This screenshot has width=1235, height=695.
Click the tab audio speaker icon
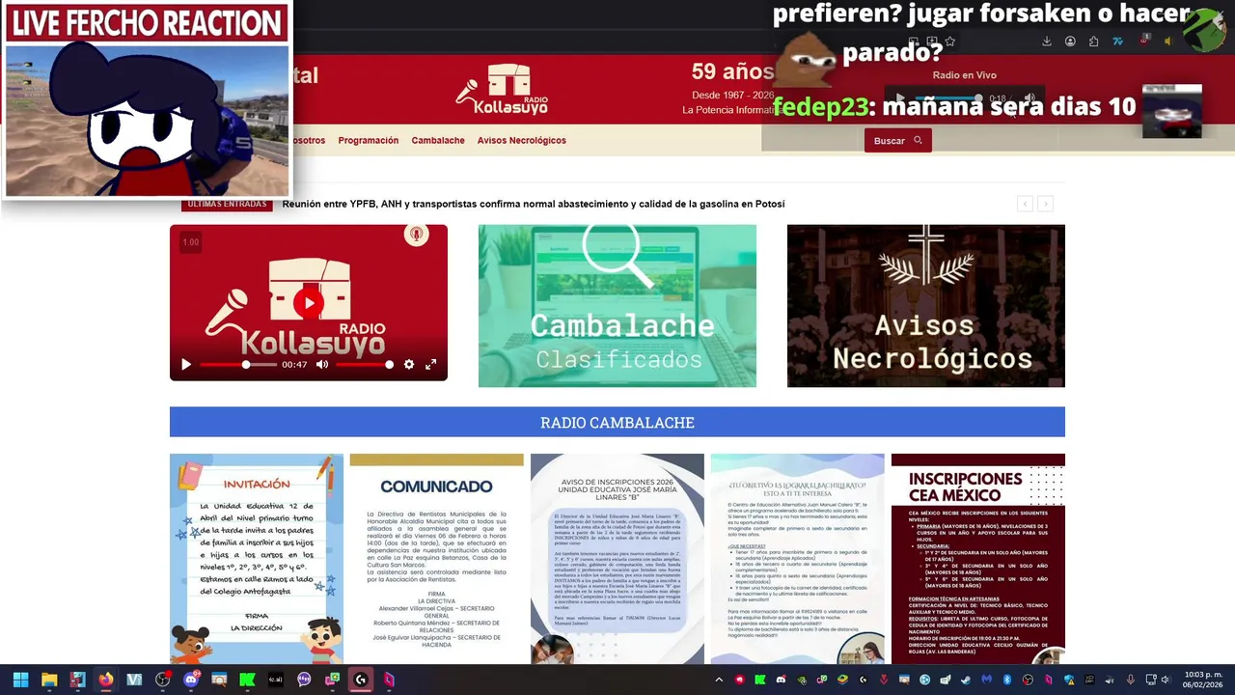click(x=1168, y=42)
